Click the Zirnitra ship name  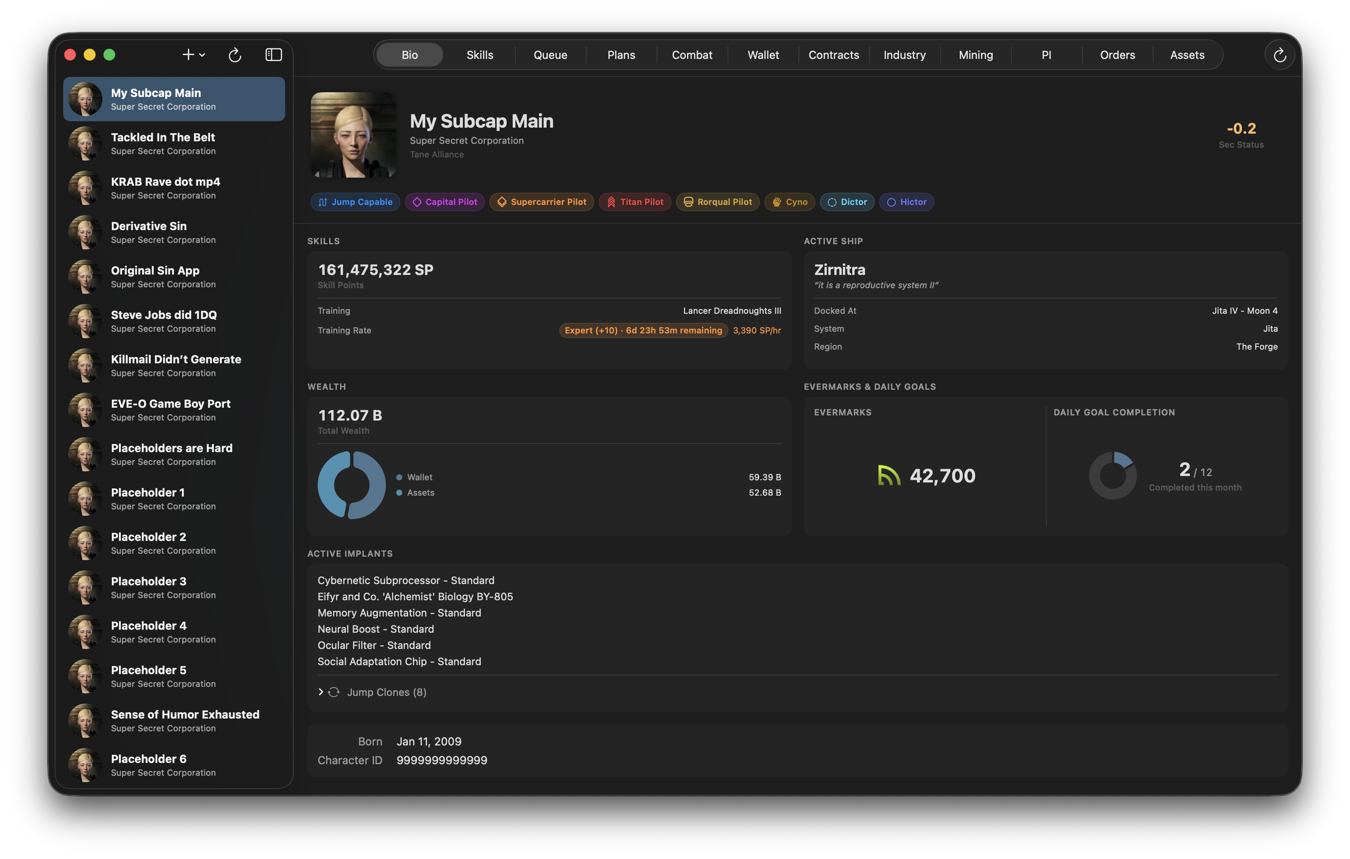tap(839, 270)
